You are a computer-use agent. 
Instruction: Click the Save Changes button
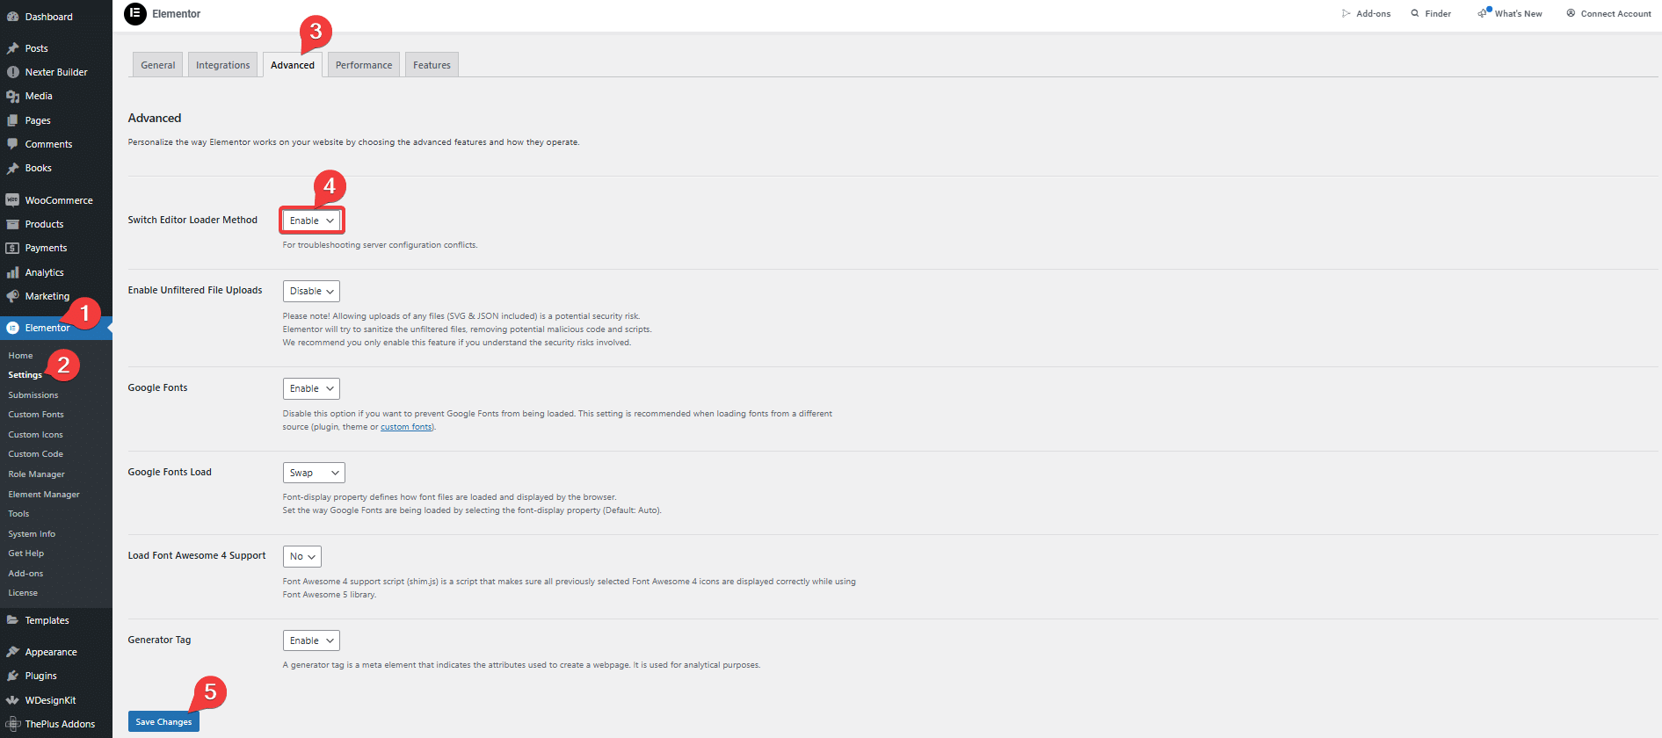pyautogui.click(x=163, y=721)
